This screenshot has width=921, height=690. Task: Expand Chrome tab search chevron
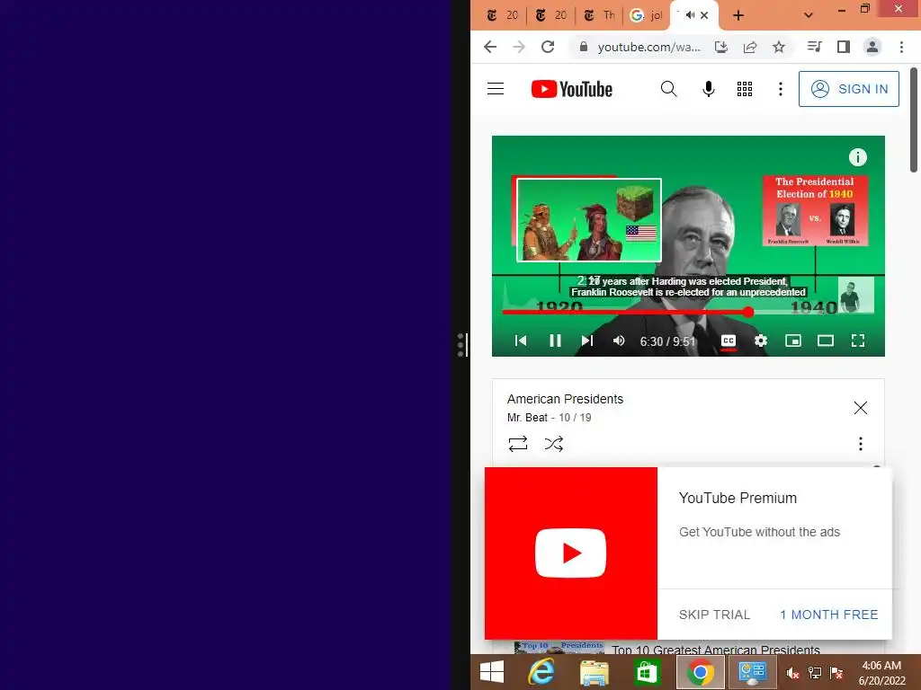tap(809, 15)
